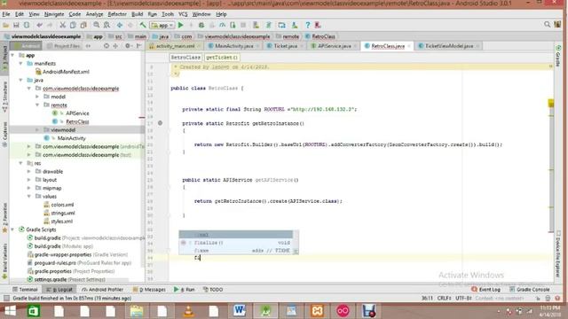Collapse the manifests folder

(20, 64)
